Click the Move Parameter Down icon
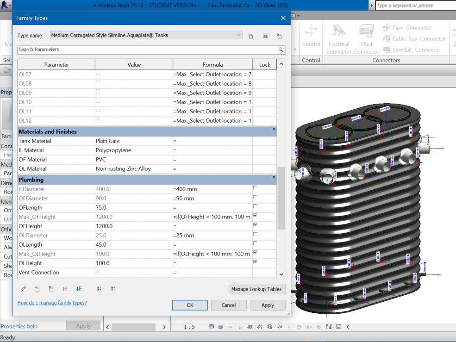Viewport: 456px width, 342px height. click(79, 289)
